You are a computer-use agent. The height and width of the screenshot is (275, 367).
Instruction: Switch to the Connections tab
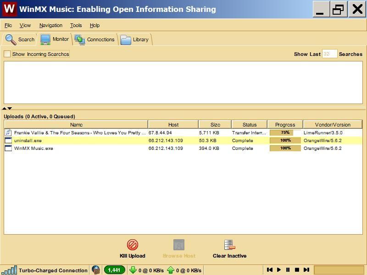[95, 39]
